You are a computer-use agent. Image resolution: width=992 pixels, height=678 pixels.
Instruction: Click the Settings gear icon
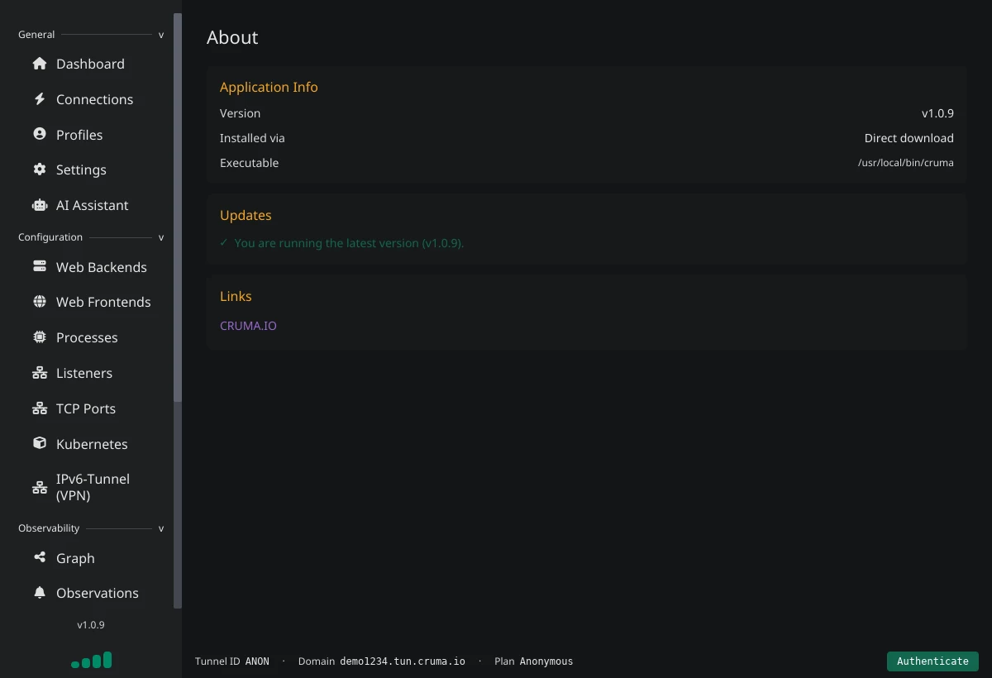(x=40, y=169)
